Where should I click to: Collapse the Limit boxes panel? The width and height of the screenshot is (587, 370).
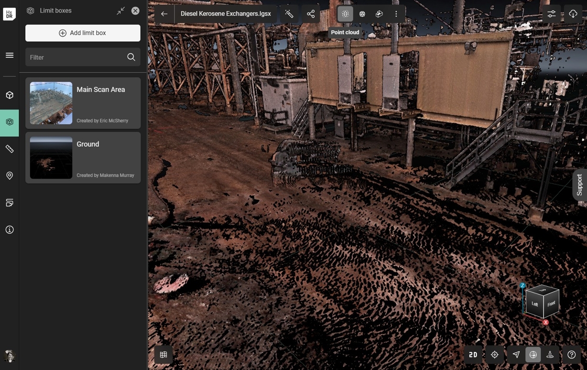point(121,10)
